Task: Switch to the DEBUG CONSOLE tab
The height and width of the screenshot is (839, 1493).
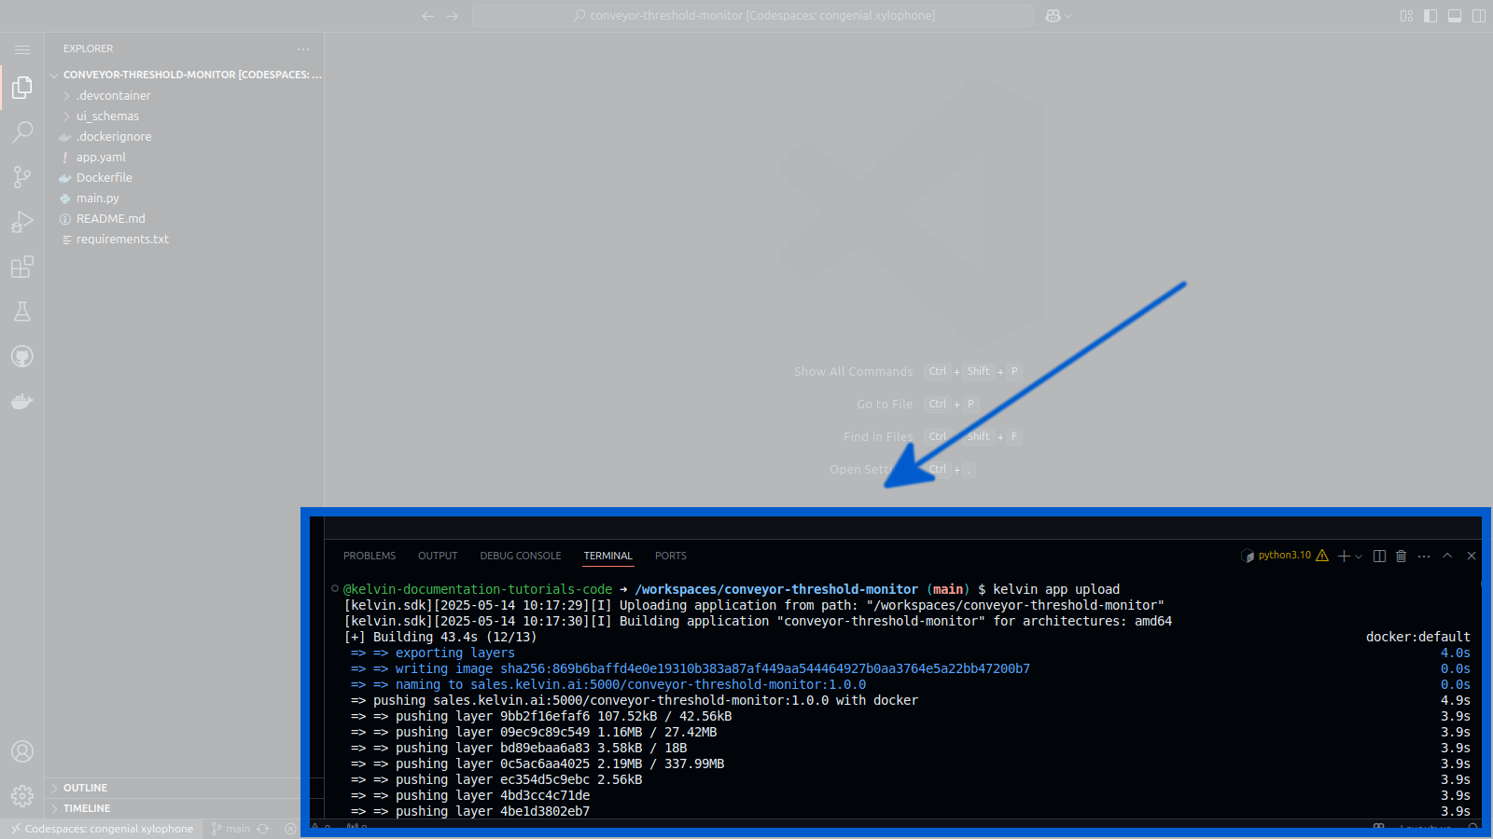Action: pos(520,556)
